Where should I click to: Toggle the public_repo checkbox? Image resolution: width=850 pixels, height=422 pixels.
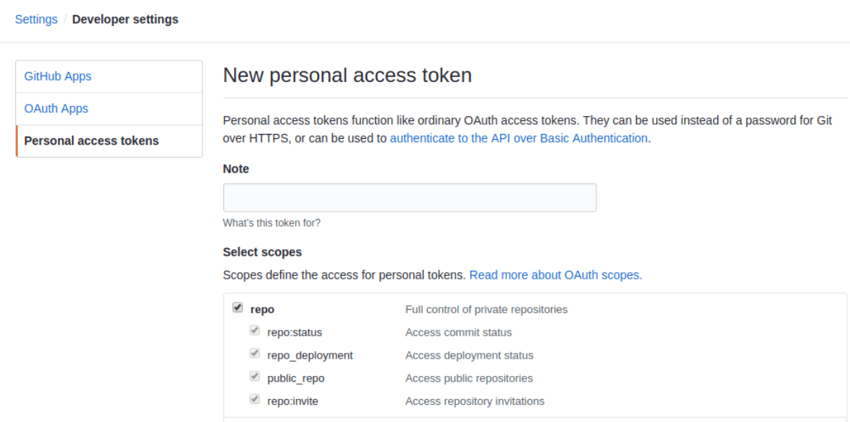pyautogui.click(x=254, y=376)
